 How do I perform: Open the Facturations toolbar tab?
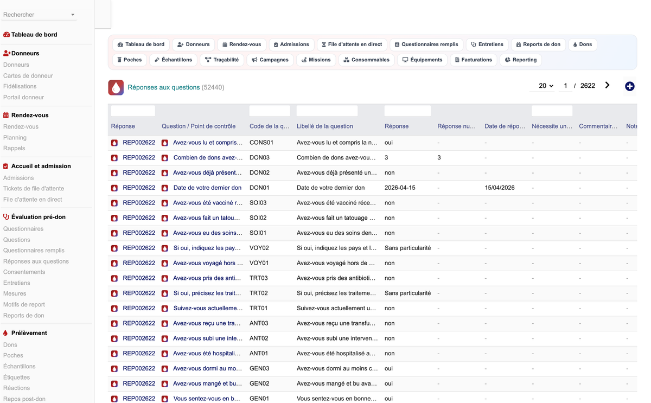click(x=473, y=60)
